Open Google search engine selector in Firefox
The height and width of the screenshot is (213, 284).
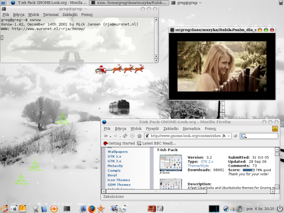point(244,136)
